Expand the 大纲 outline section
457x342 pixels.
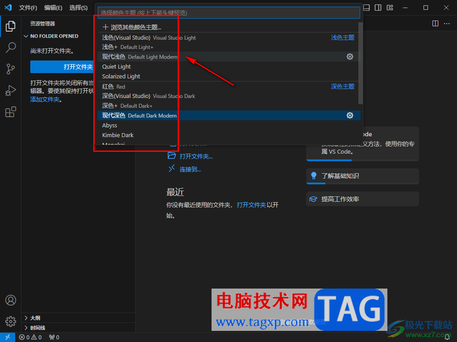(x=79, y=318)
